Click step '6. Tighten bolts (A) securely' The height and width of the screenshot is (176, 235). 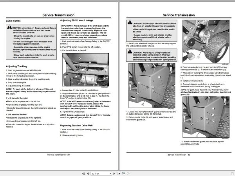pyautogui.click(x=72, y=112)
